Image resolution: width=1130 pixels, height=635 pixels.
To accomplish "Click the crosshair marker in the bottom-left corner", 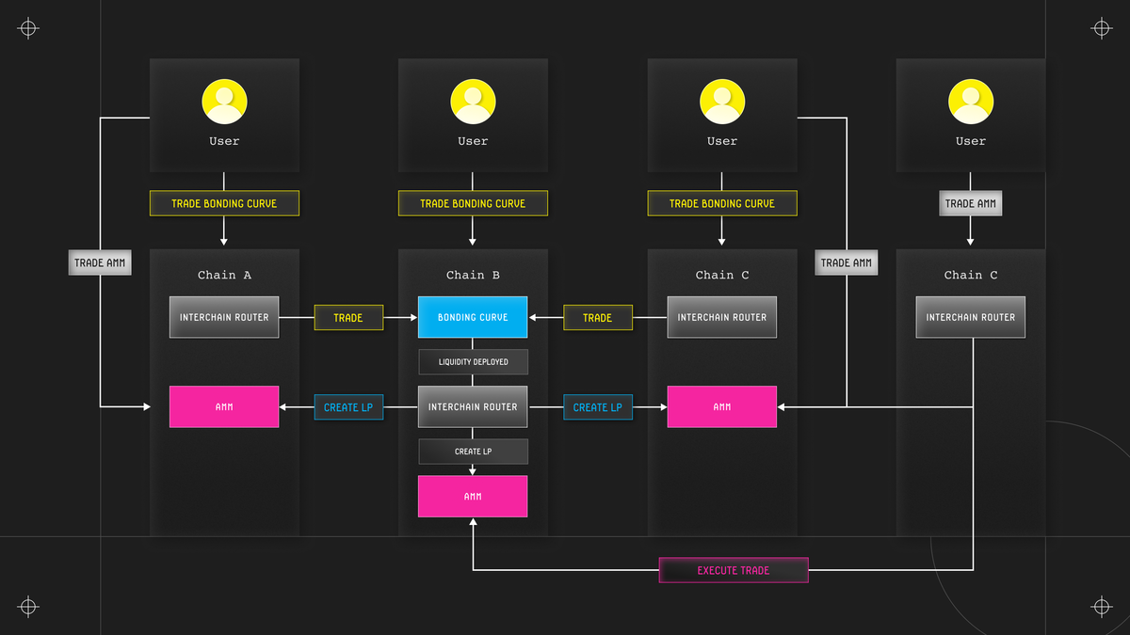I will click(28, 606).
